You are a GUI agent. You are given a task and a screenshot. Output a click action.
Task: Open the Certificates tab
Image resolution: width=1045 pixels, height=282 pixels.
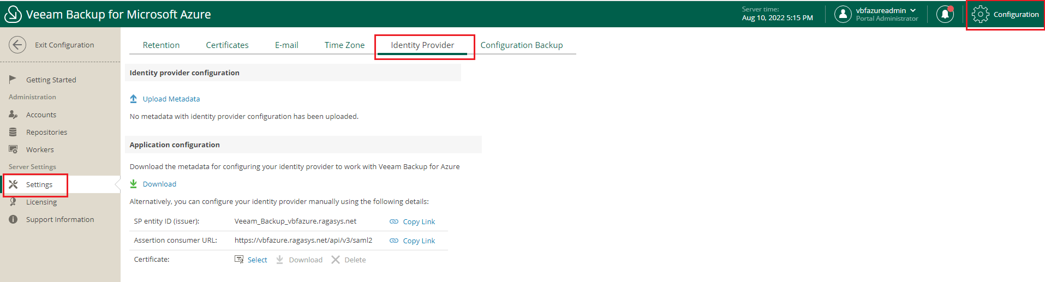pos(227,45)
